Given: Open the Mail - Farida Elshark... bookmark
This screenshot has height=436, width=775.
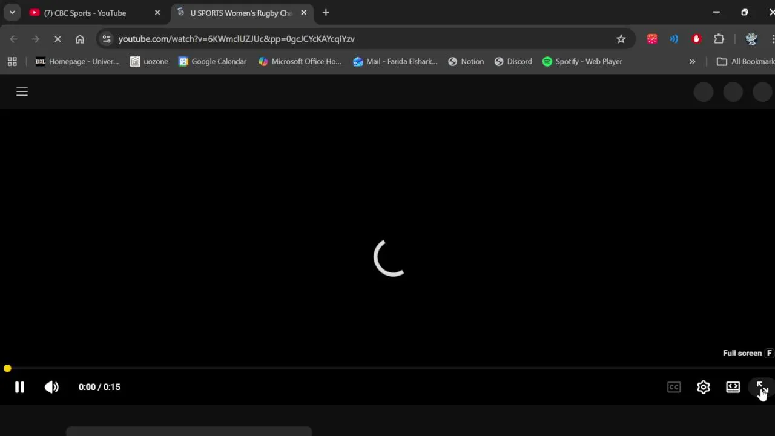Looking at the screenshot, I should pos(395,61).
